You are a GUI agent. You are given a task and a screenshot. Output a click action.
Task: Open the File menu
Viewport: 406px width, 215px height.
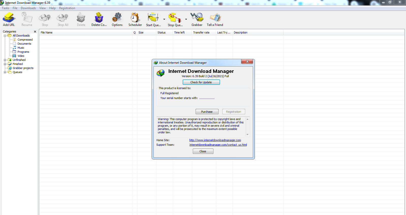[15, 8]
